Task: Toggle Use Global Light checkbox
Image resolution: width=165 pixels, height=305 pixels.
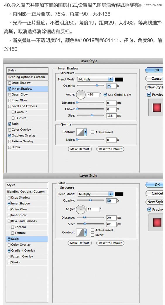Action: point(105,95)
